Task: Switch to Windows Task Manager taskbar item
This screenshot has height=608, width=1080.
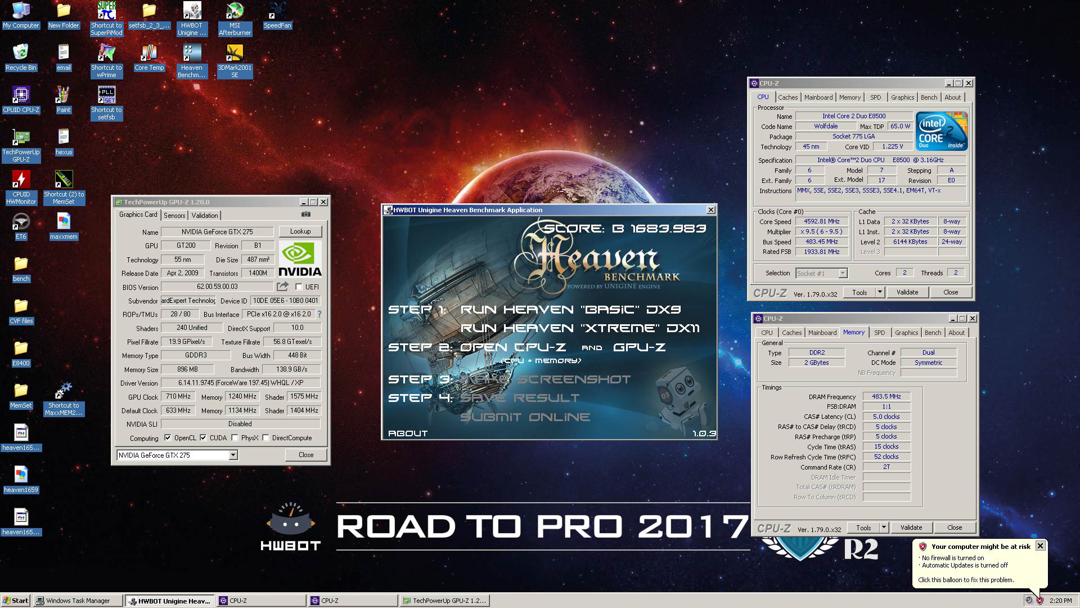Action: point(78,601)
